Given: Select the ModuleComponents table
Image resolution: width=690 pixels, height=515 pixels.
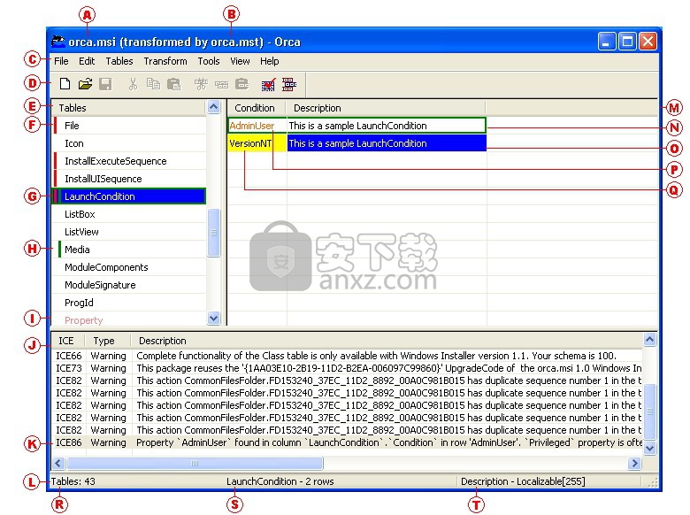Looking at the screenshot, I should coord(129,267).
